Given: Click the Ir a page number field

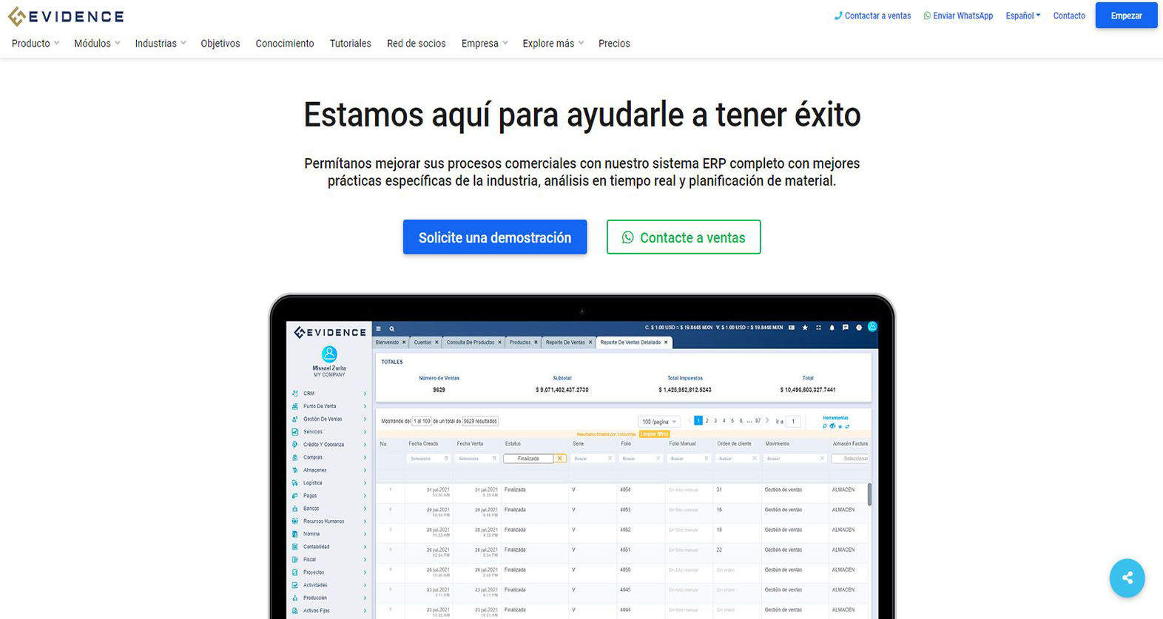Looking at the screenshot, I should point(793,422).
